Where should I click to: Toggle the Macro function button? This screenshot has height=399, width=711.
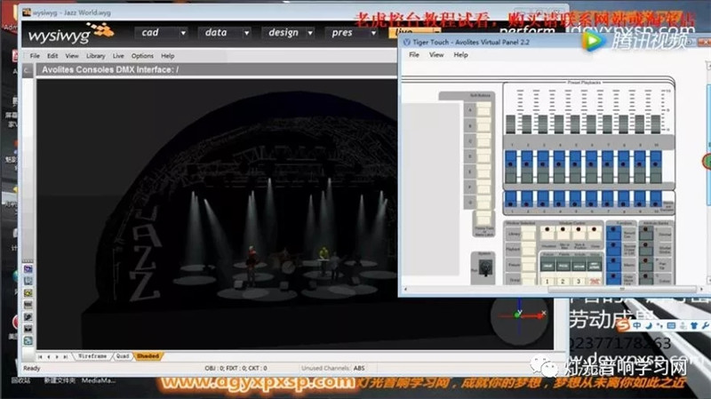coord(614,264)
